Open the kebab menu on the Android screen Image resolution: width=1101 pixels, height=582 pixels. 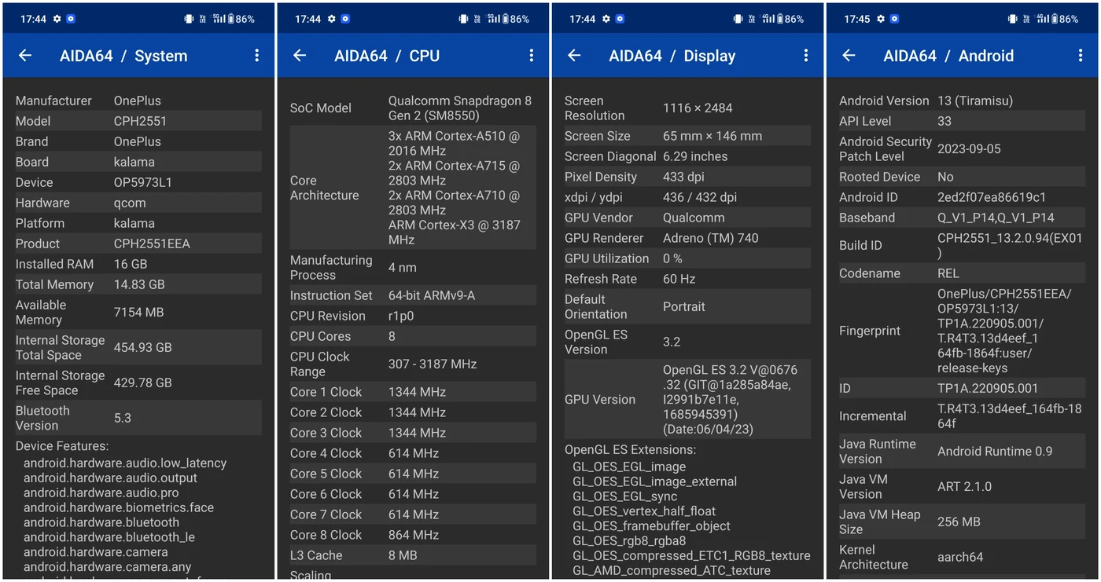[1080, 56]
